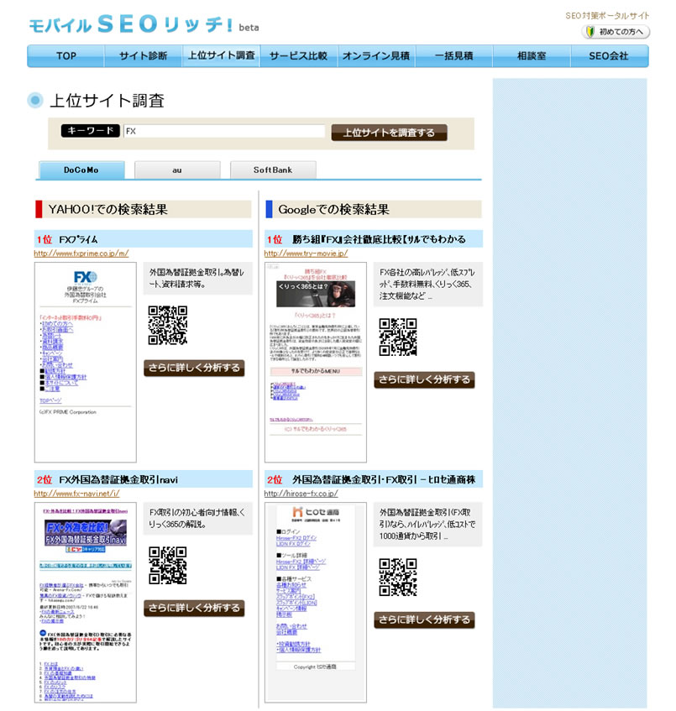This screenshot has height=711, width=676.
Task: Click the YAHOO!での検索結果 heading
Action: click(108, 210)
